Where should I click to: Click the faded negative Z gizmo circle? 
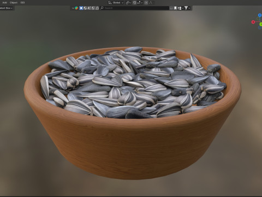pyautogui.click(x=260, y=27)
